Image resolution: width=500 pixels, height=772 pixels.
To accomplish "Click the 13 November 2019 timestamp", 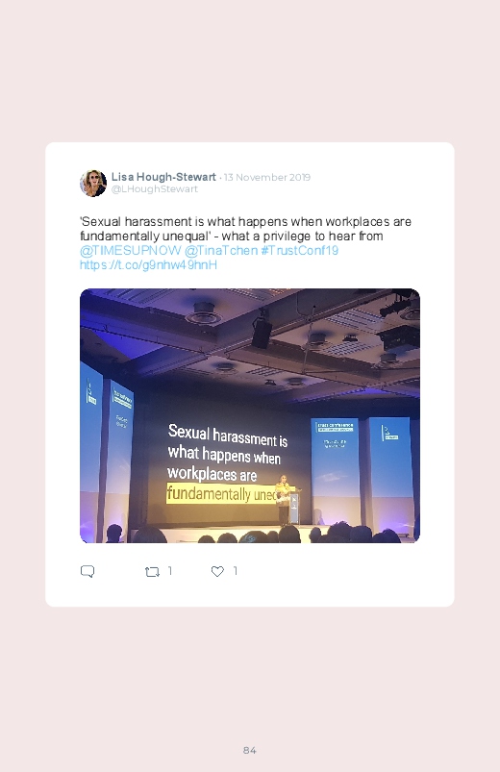I will click(267, 177).
